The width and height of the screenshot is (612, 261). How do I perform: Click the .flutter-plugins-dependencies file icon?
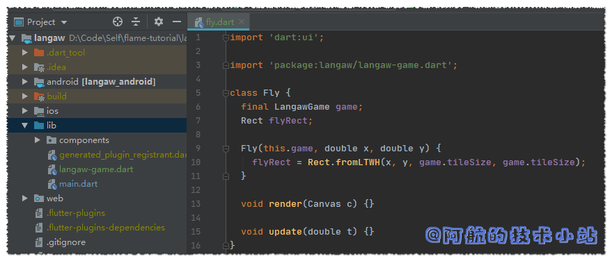pos(39,228)
